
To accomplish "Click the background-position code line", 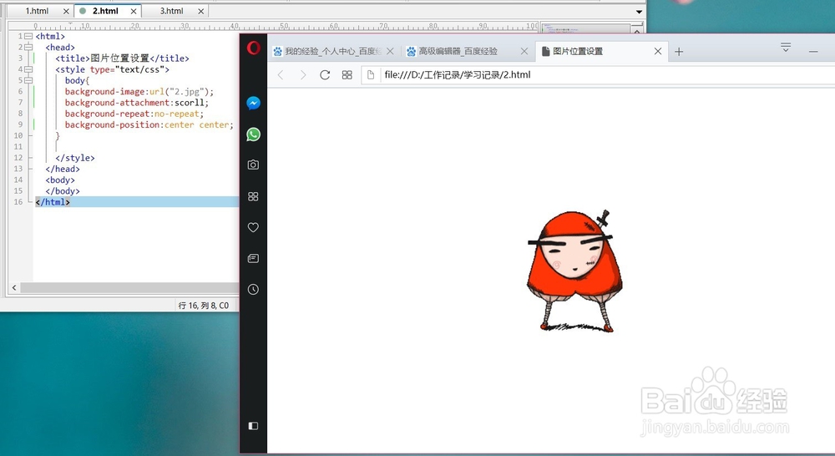I will (149, 124).
